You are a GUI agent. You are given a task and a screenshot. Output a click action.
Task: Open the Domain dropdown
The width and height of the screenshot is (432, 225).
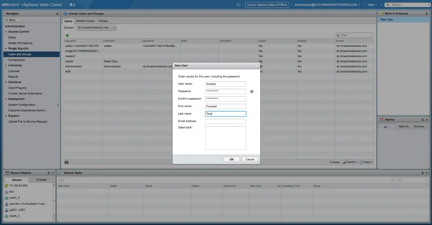[x=114, y=28]
